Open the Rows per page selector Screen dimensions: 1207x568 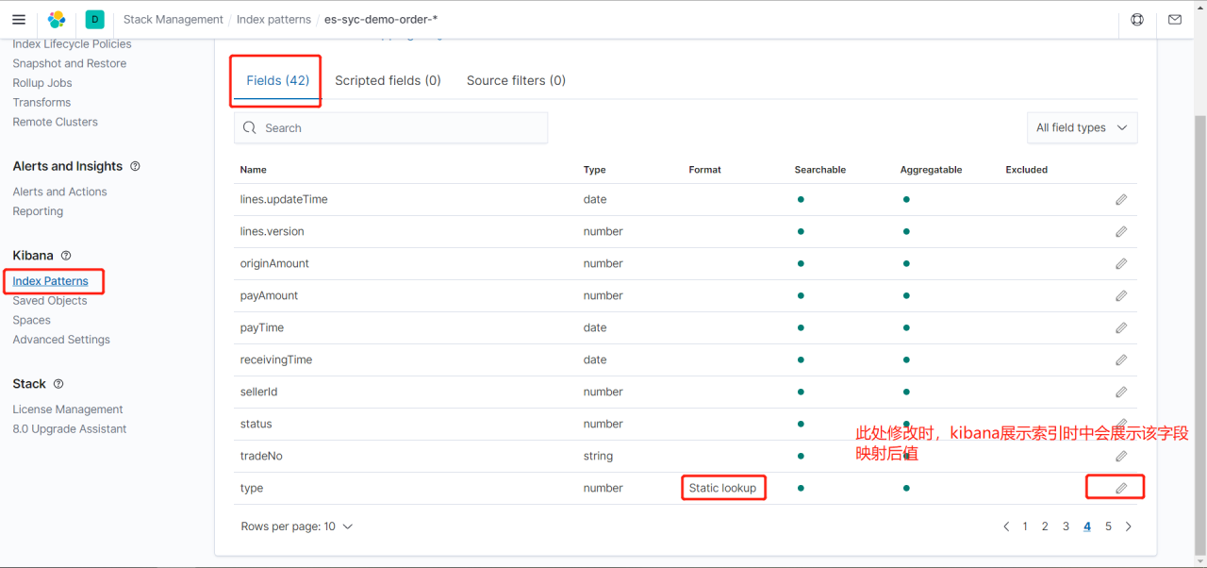pyautogui.click(x=297, y=526)
